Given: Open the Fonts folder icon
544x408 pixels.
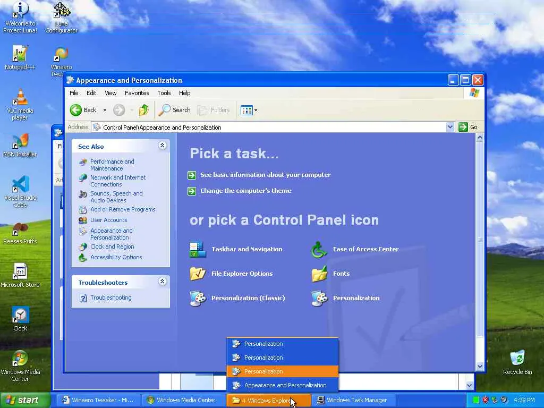Looking at the screenshot, I should [x=319, y=274].
